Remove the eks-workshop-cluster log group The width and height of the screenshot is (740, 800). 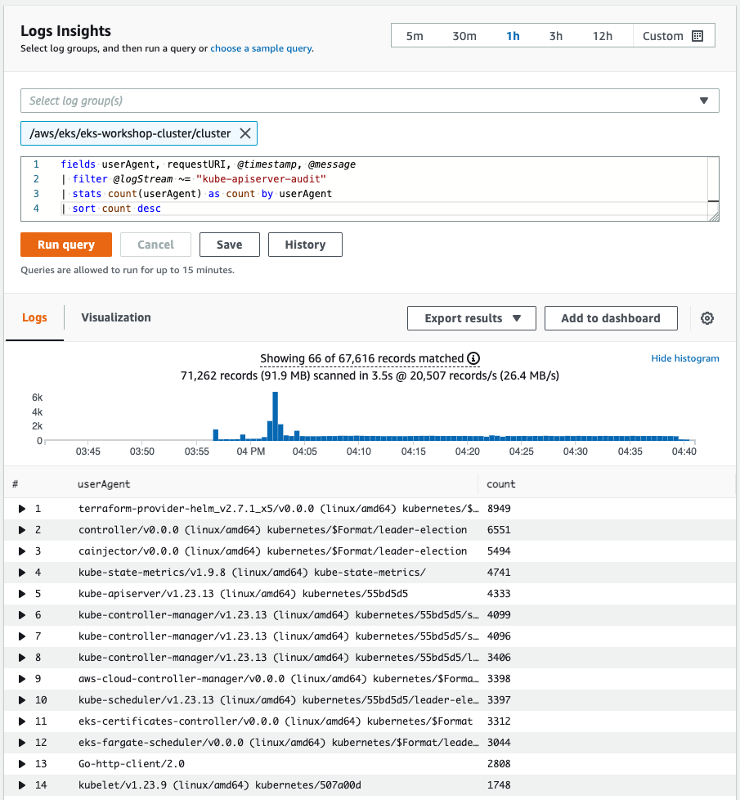point(244,133)
